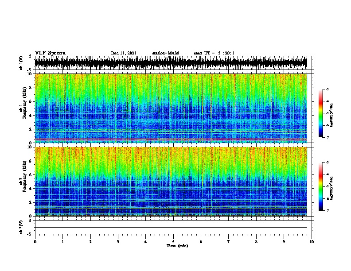Screen dimensions: 351x271
Task: Click the "10" kHz tick on ch.1 frequency axis
Action: point(30,74)
